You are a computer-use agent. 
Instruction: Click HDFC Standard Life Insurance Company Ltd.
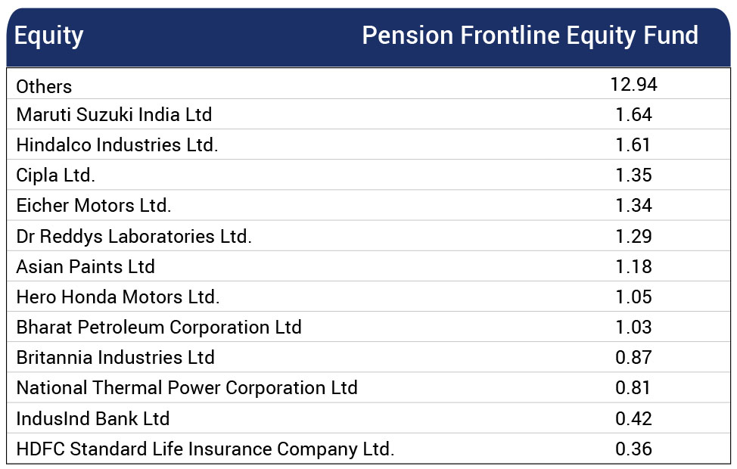pos(205,449)
